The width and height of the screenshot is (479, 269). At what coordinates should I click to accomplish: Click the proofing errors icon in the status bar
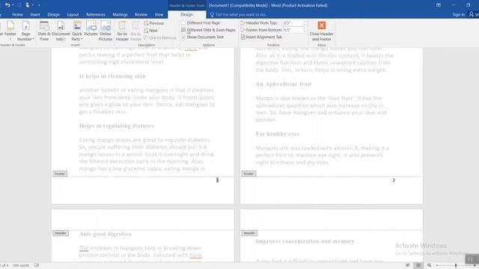tap(37, 265)
